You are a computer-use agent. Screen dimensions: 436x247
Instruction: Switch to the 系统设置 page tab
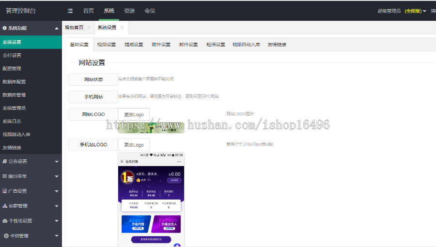107,28
